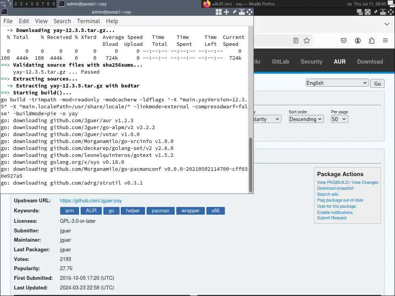Open the Per page 50 dropdown
Screen dimensions: 395x296
339,119
